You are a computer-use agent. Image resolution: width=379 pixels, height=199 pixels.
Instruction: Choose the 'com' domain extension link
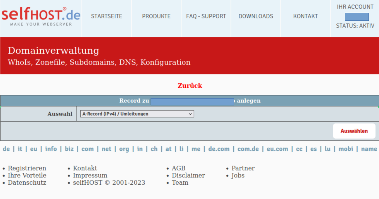tap(87, 149)
